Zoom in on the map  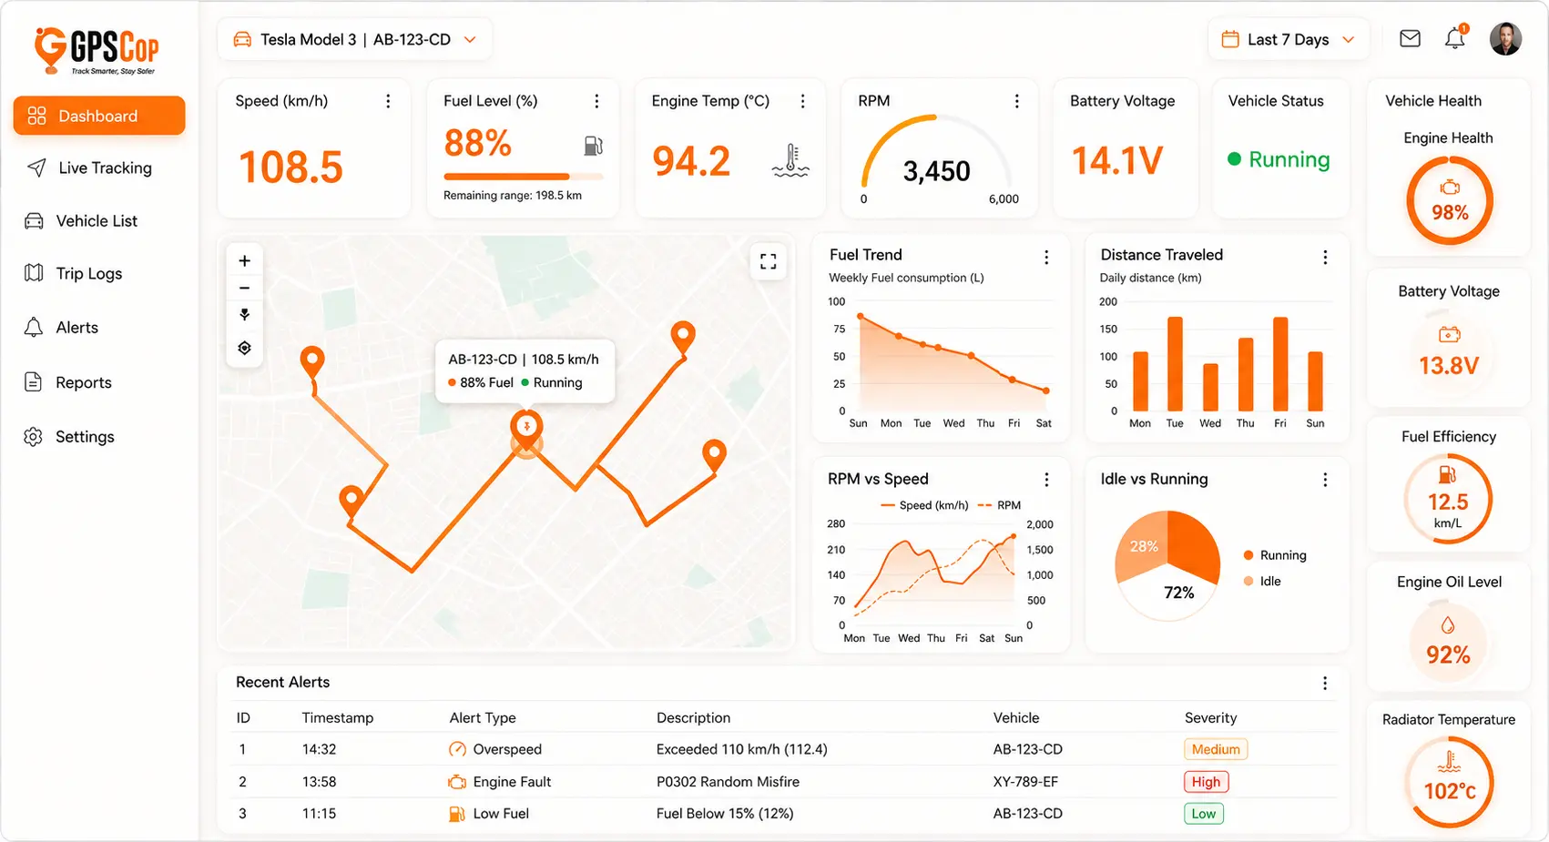coord(244,261)
